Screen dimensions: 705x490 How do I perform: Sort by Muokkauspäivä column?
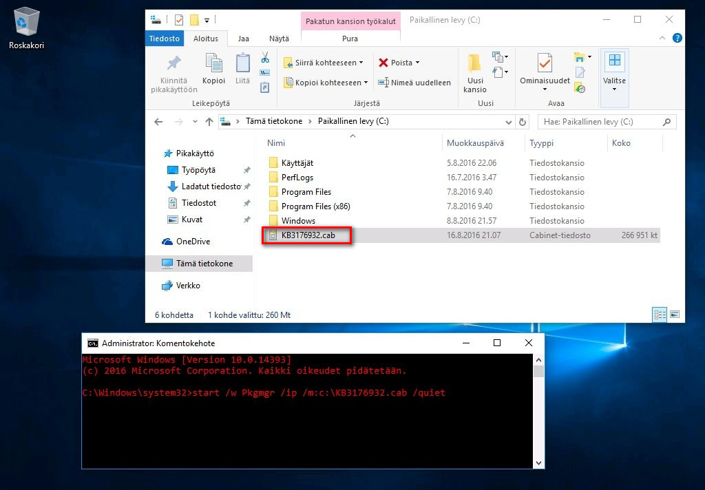pos(483,143)
